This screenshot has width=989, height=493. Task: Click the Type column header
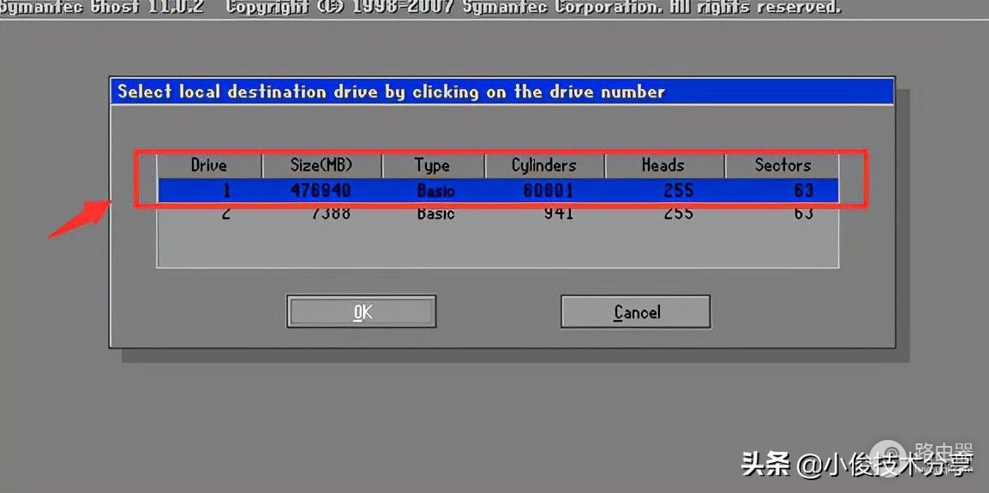coord(433,165)
